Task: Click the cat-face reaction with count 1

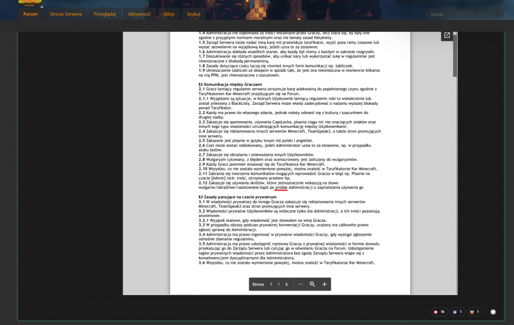Action: (x=475, y=312)
